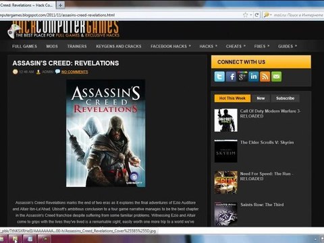
Task: Click the Saints Row thumbnail
Action: [x=225, y=214]
